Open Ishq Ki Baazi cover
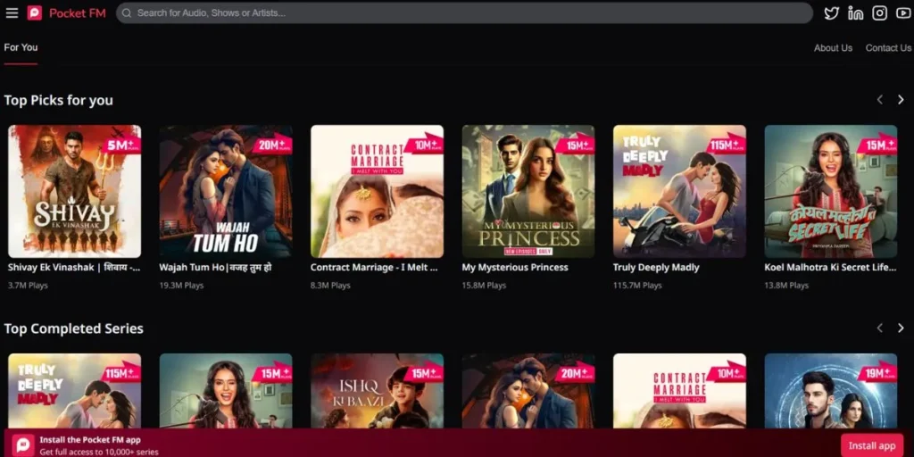 pos(378,391)
